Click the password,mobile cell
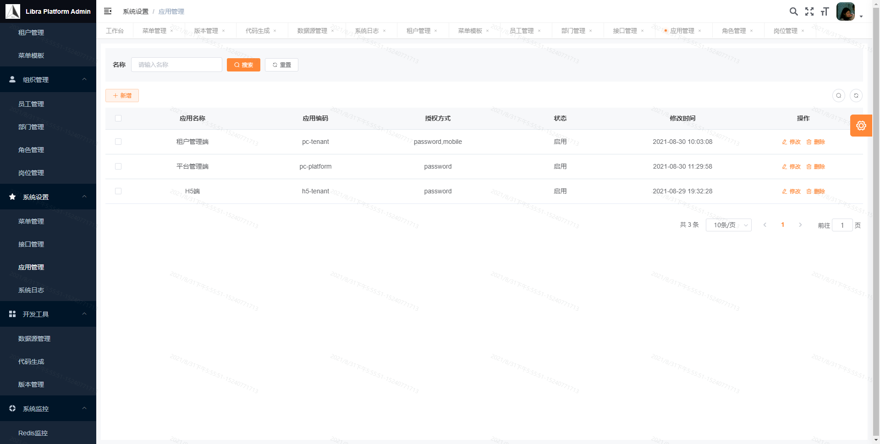This screenshot has width=880, height=444. point(438,142)
